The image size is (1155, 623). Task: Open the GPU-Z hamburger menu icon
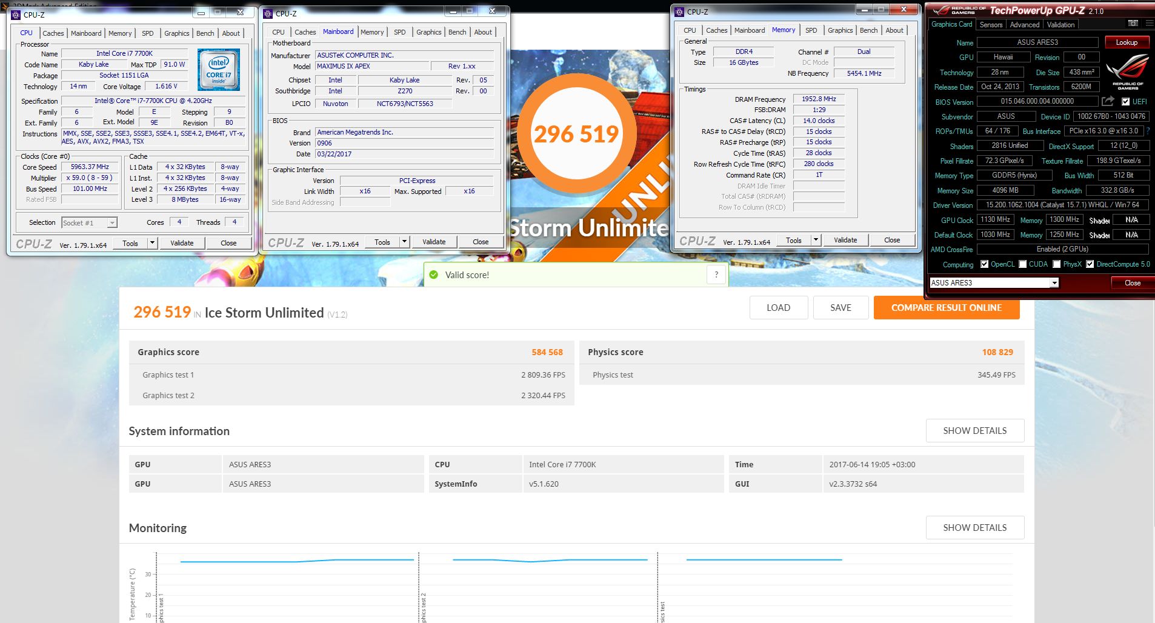(x=1150, y=24)
